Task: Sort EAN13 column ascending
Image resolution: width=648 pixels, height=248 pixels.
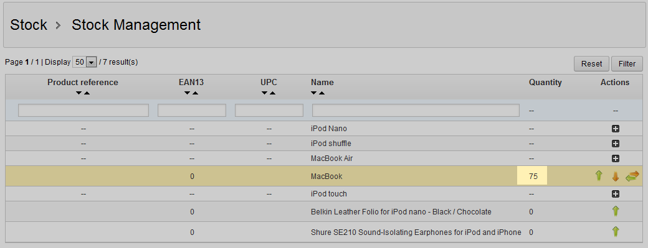Action: tap(195, 93)
